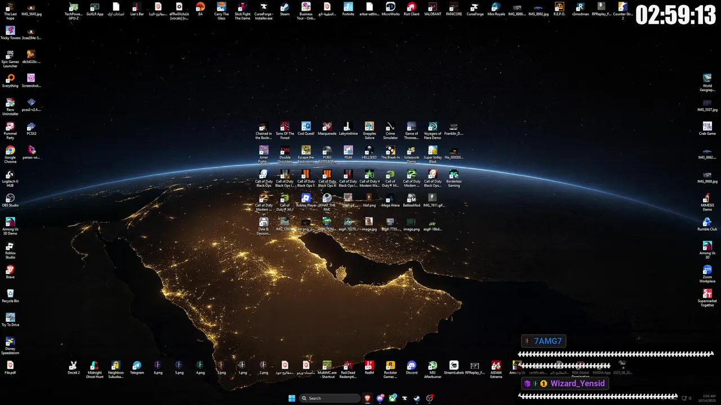Open the Roblox Studio icon

[x=10, y=250]
